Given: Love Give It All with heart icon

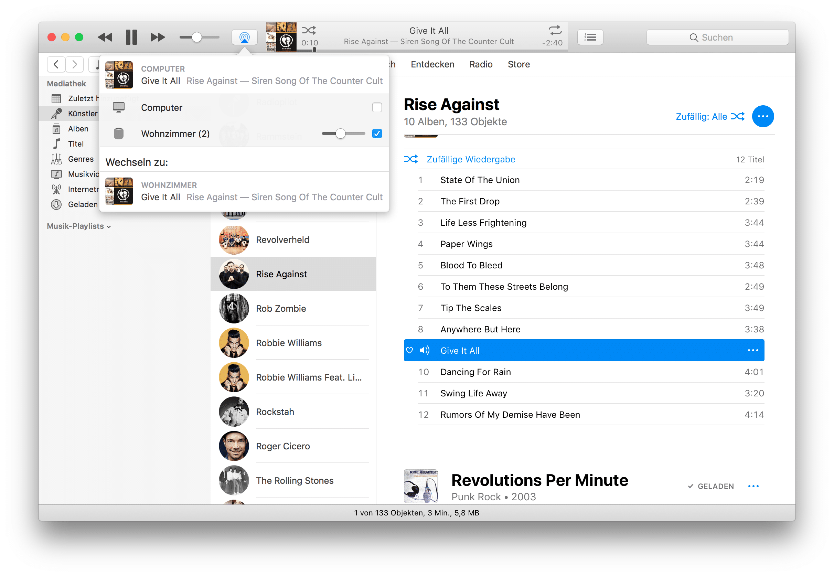Looking at the screenshot, I should point(409,350).
